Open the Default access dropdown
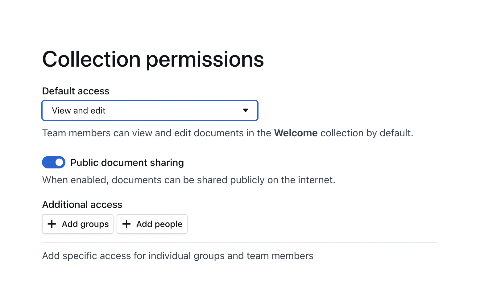The height and width of the screenshot is (306, 480). click(x=150, y=110)
